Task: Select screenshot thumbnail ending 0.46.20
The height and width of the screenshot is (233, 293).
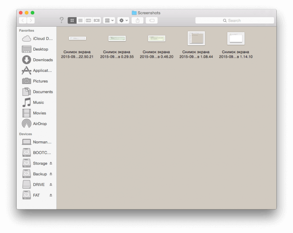Action: coord(157,38)
